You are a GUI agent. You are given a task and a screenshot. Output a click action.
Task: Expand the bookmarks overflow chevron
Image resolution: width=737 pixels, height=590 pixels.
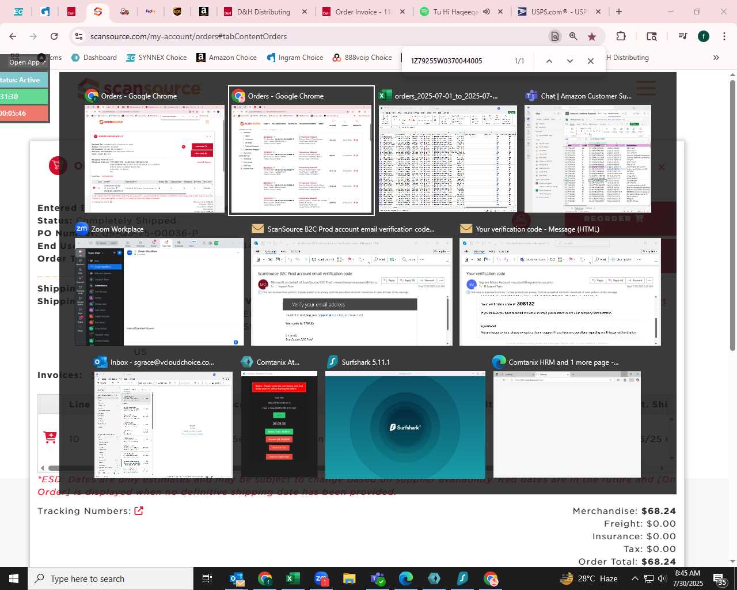click(716, 58)
